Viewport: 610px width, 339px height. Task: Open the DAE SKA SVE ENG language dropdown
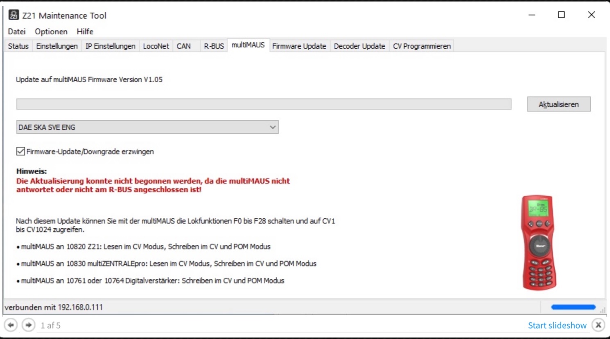(x=147, y=127)
